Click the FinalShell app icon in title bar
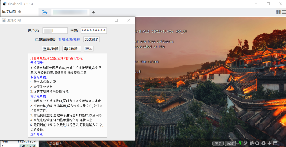The height and width of the screenshot is (147, 286). pyautogui.click(x=4, y=4)
